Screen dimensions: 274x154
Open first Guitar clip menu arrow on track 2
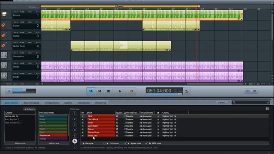tap(66, 30)
